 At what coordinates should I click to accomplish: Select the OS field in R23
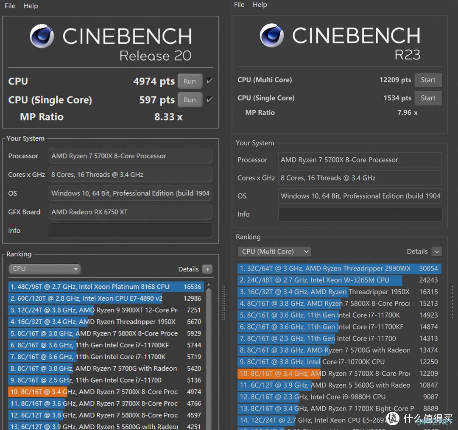(x=360, y=196)
